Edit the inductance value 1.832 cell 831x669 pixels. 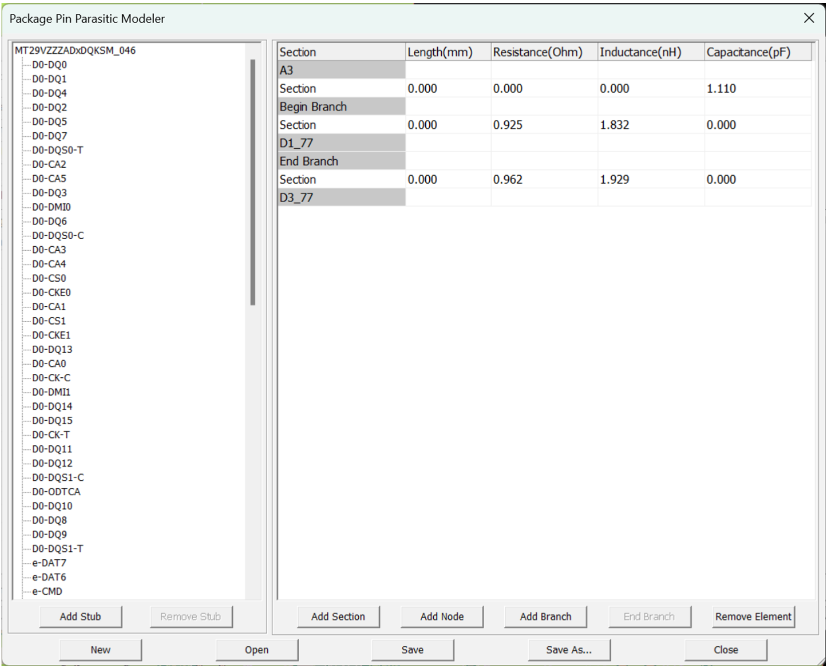click(x=614, y=125)
